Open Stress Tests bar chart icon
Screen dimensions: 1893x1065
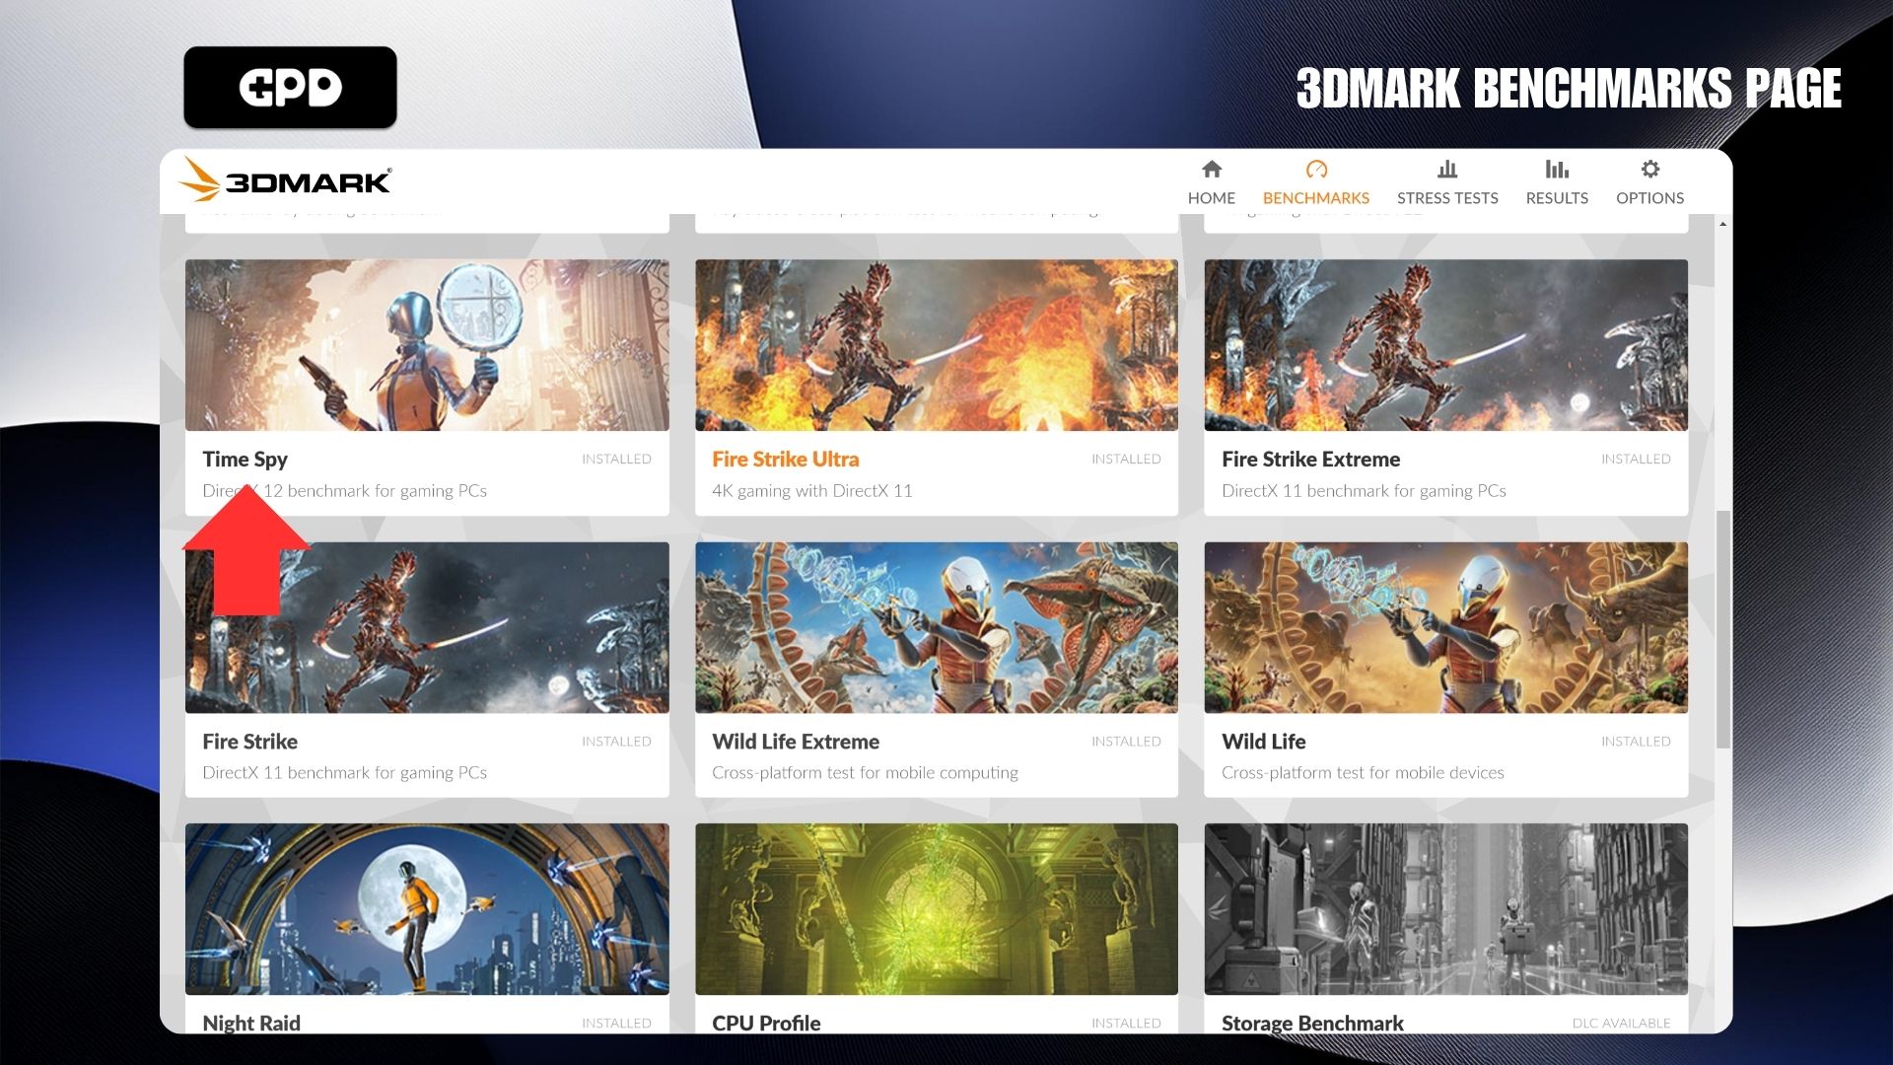pyautogui.click(x=1446, y=170)
